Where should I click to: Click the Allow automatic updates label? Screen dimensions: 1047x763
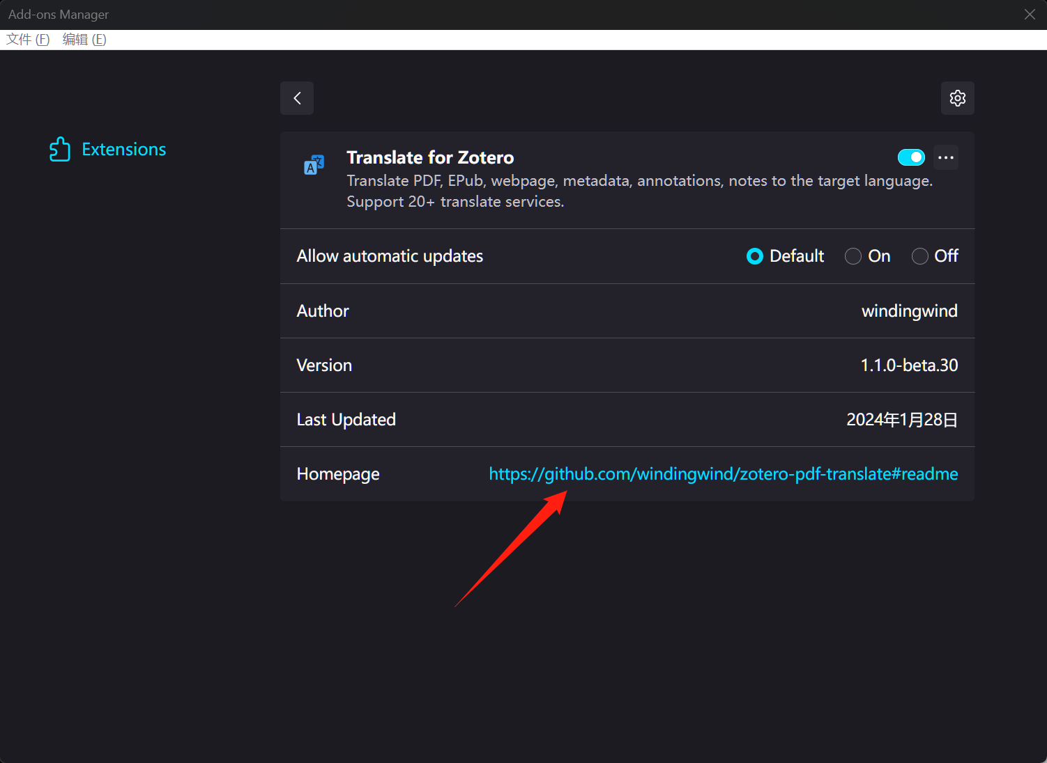(x=390, y=256)
